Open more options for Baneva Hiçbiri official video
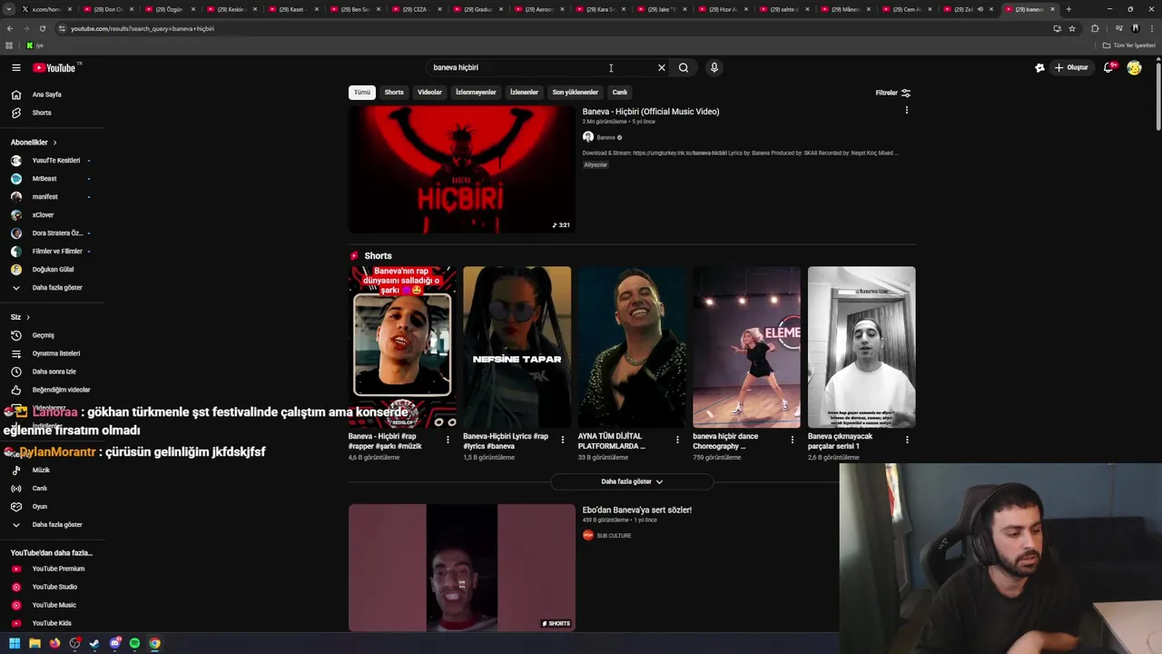1162x654 pixels. click(906, 111)
